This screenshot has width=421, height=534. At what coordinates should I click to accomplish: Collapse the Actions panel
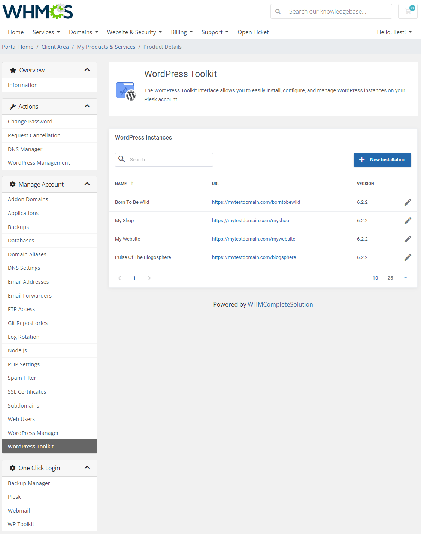point(87,106)
